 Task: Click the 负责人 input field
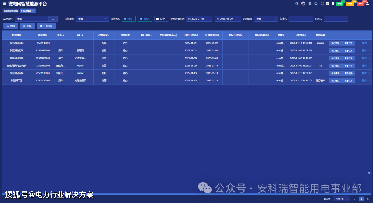pos(300,19)
